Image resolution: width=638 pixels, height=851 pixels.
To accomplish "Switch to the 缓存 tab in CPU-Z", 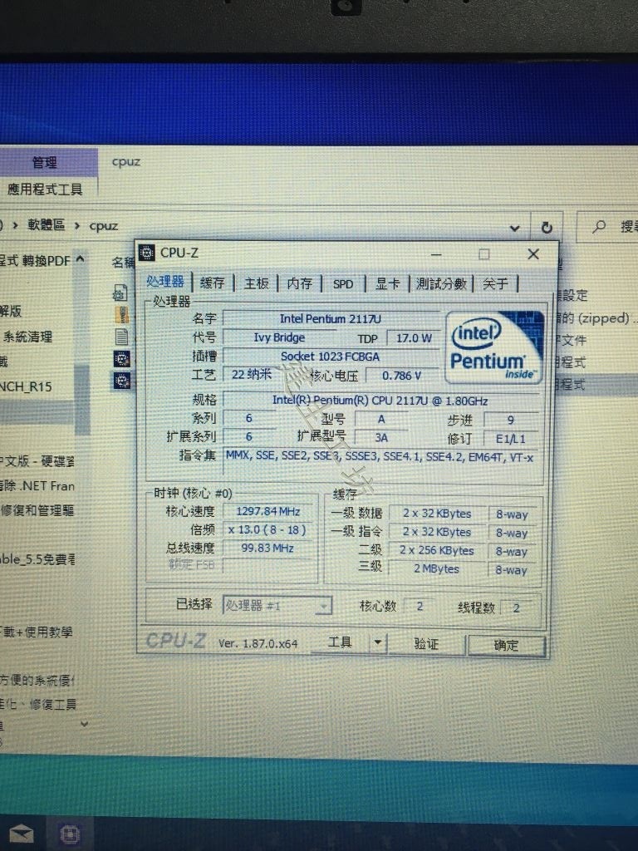I will [212, 283].
